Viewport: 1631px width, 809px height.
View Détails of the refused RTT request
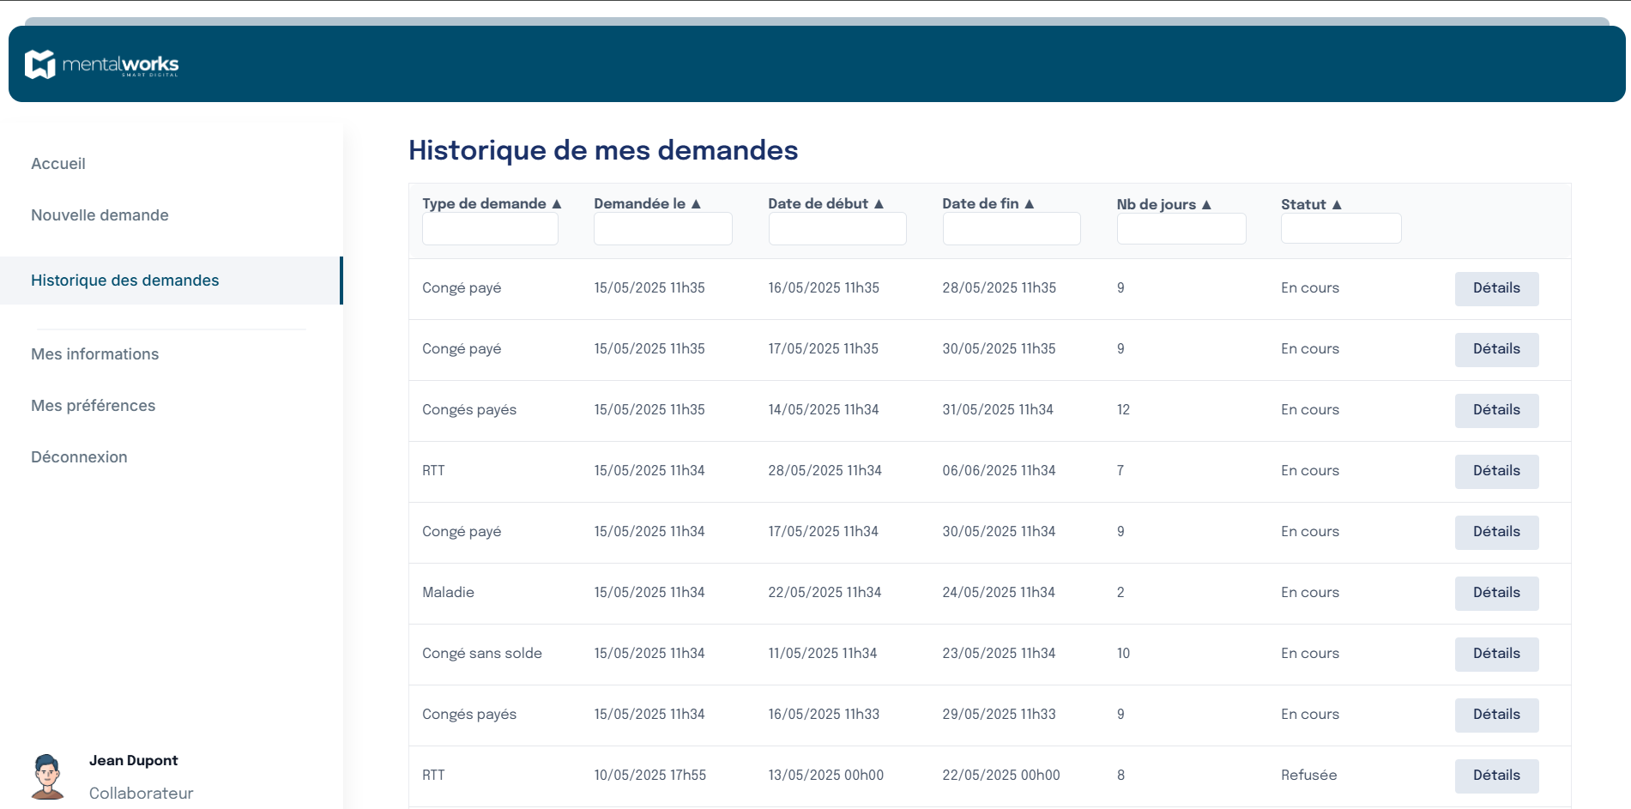tap(1496, 776)
